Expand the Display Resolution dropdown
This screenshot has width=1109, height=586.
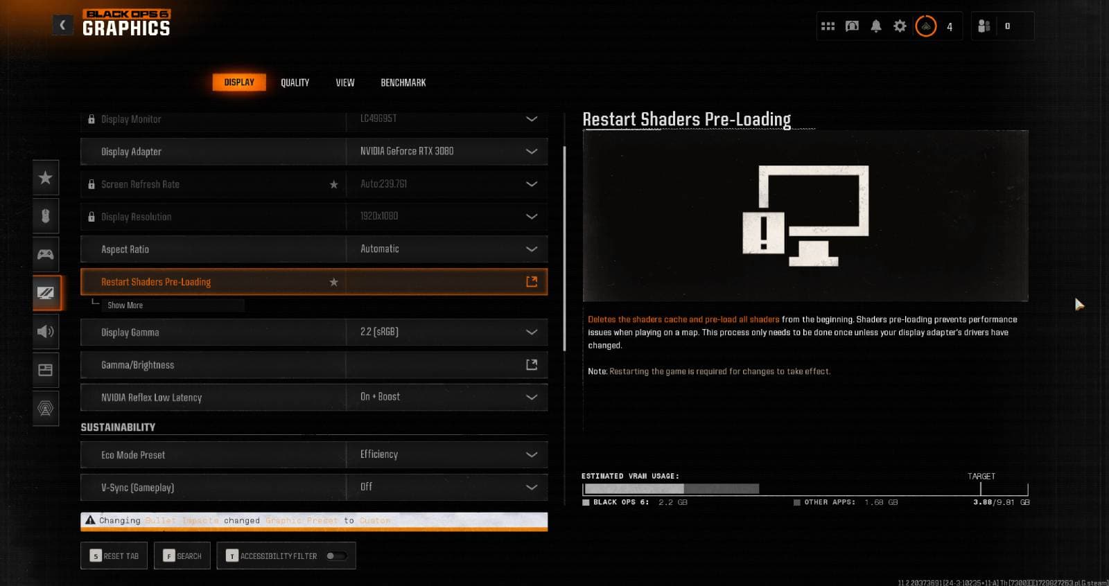tap(532, 217)
